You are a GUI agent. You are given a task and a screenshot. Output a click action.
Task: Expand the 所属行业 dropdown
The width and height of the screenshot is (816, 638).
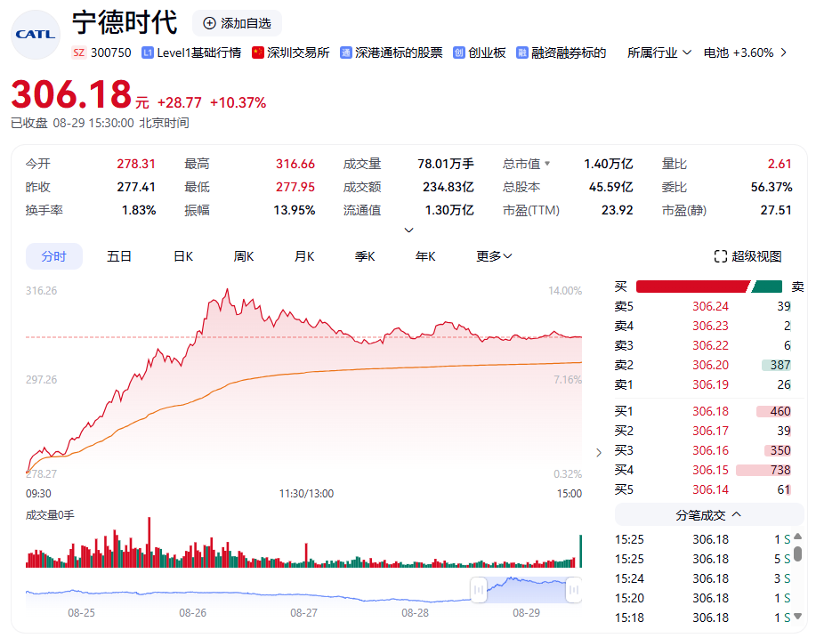pyautogui.click(x=659, y=52)
